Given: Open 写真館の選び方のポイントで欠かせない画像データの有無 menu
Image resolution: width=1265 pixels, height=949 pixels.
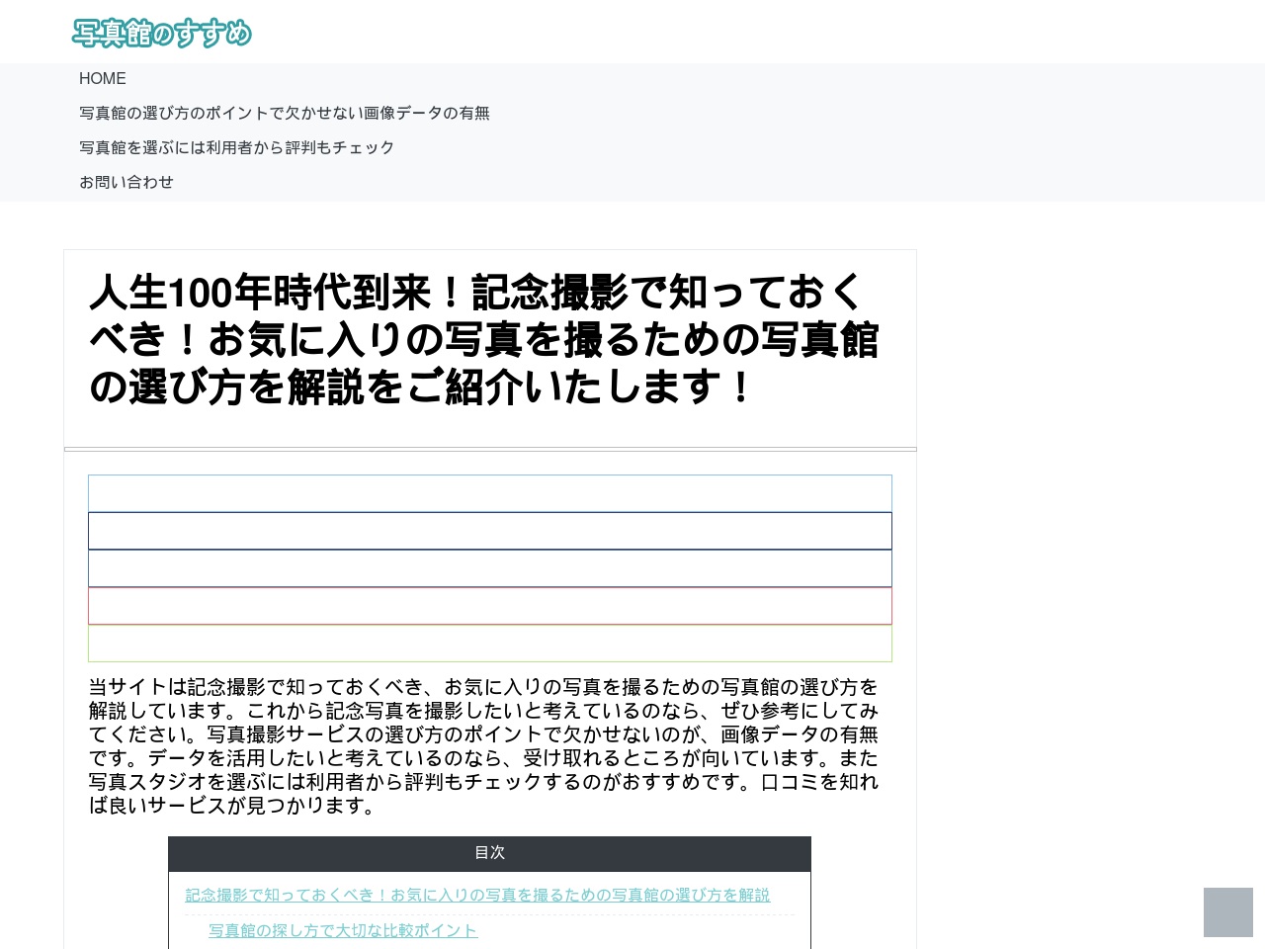Looking at the screenshot, I should click(x=285, y=113).
